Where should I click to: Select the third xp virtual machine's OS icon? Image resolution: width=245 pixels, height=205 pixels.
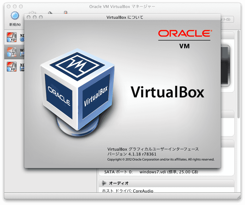[x=12, y=67]
